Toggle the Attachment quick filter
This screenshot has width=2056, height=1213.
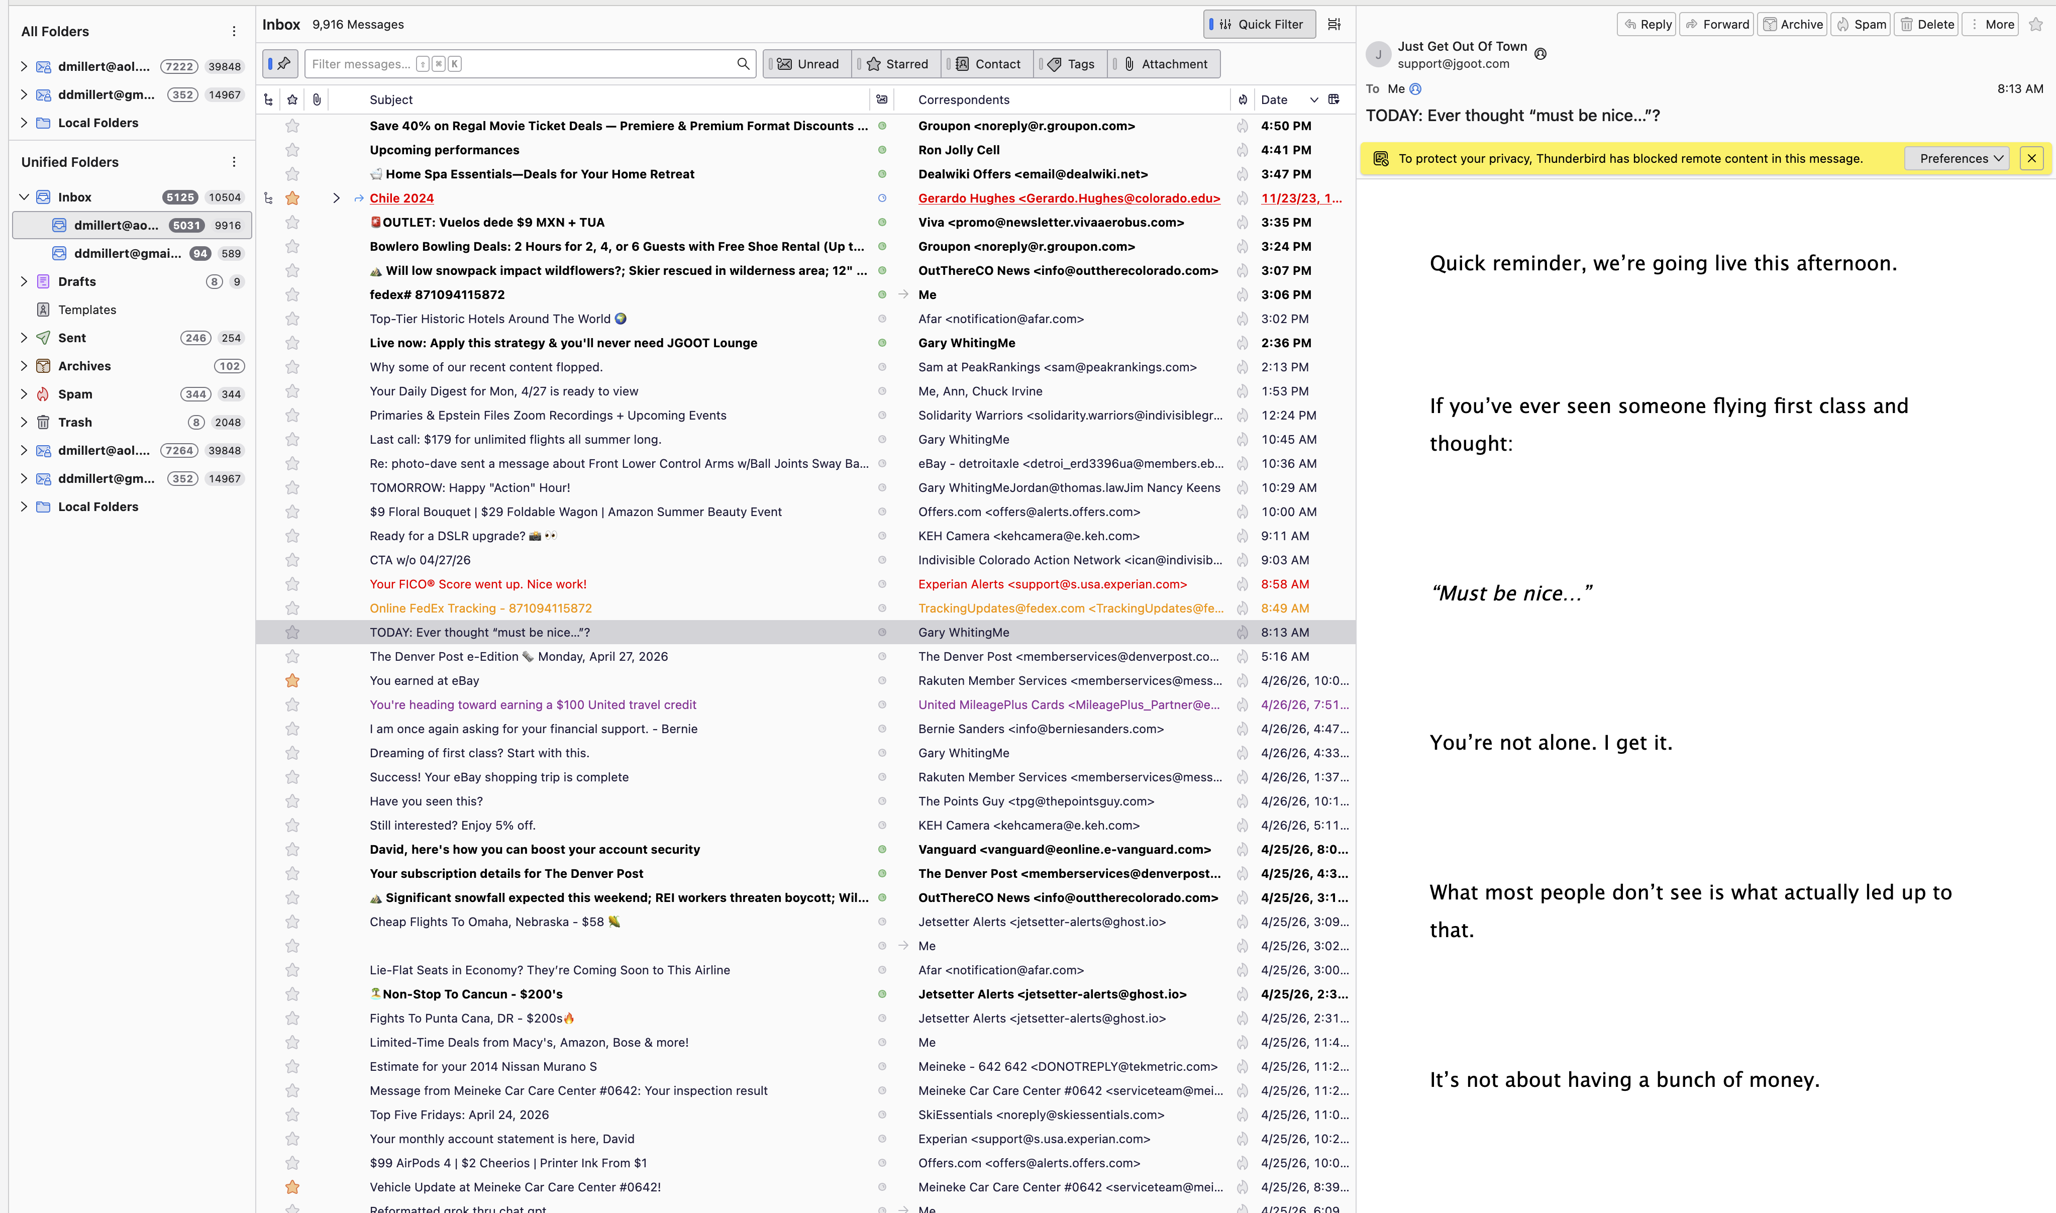(x=1165, y=64)
